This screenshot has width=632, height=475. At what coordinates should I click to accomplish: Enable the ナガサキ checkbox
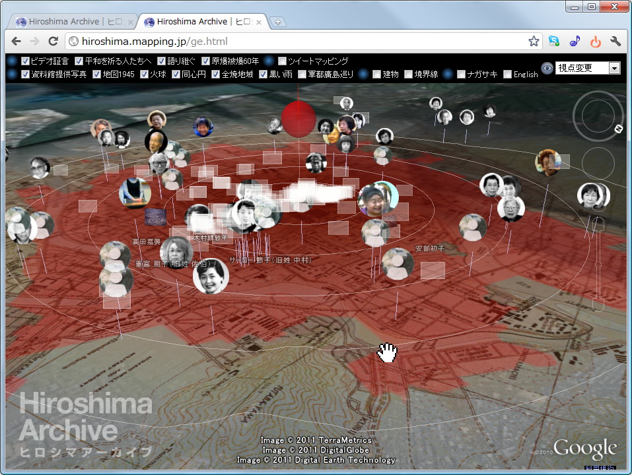click(461, 75)
